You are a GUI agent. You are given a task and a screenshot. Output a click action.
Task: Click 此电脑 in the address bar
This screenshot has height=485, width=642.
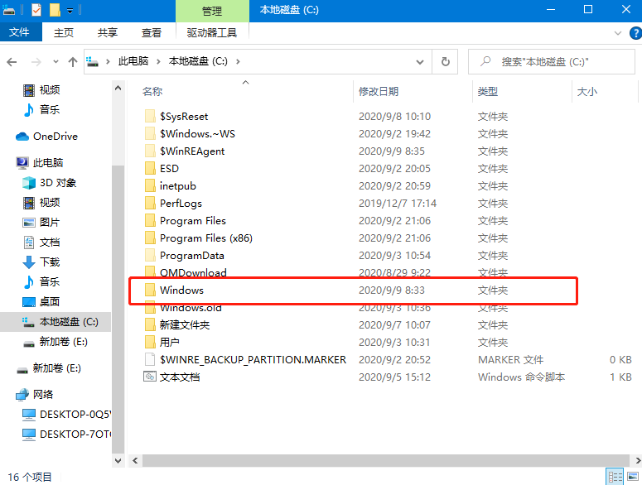click(133, 61)
